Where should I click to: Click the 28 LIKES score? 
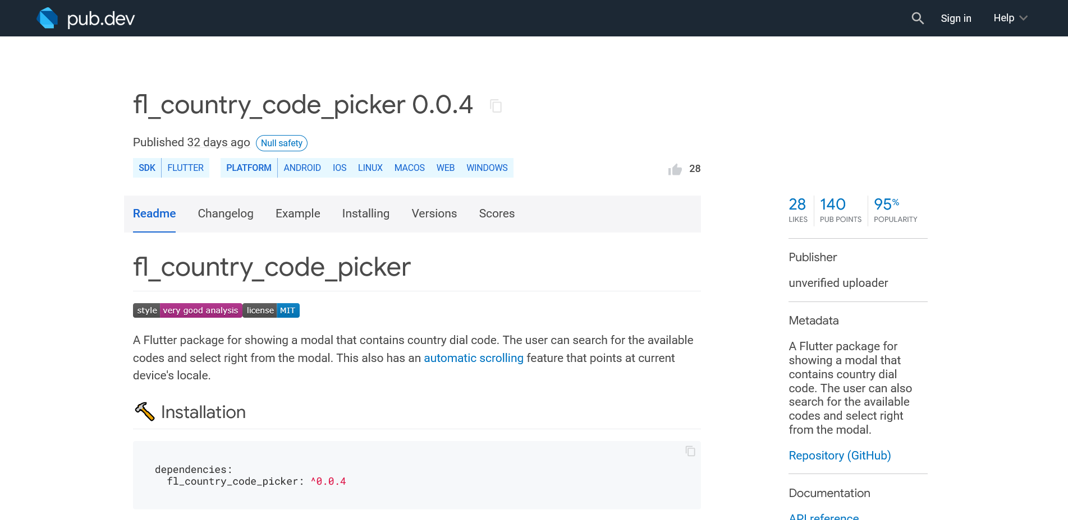[x=797, y=210]
